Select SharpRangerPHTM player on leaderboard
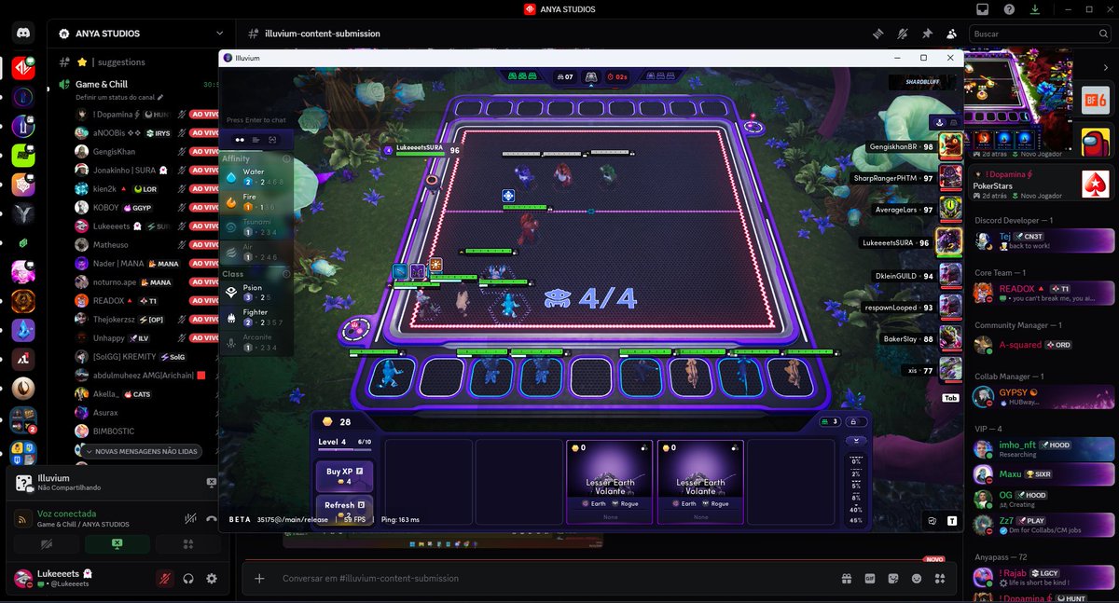The height and width of the screenshot is (603, 1119). [x=907, y=178]
